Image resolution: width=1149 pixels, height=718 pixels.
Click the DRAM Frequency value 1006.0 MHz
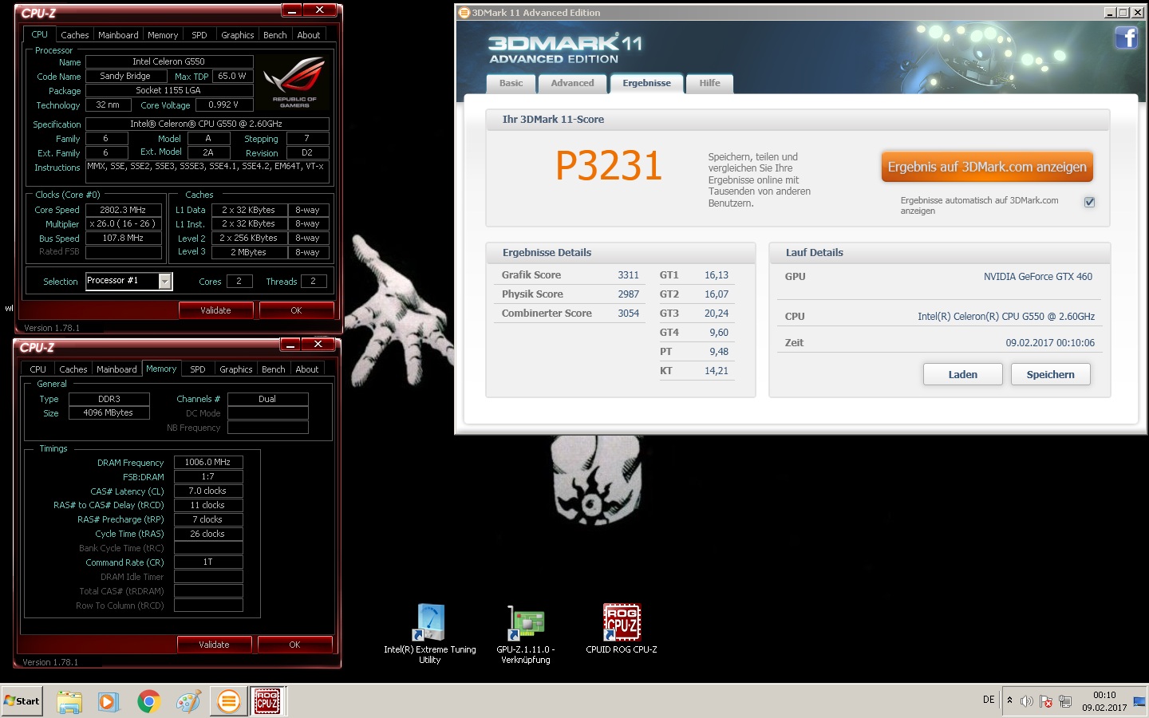pyautogui.click(x=207, y=462)
